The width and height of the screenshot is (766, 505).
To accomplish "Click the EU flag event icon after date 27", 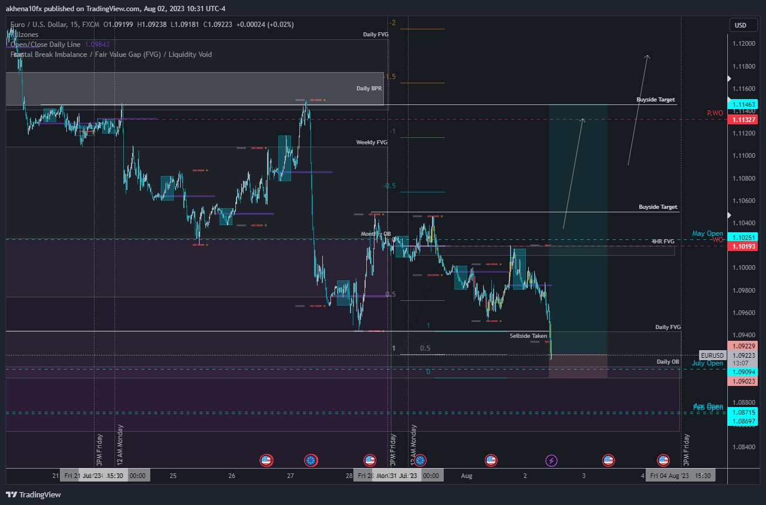I will (x=311, y=460).
